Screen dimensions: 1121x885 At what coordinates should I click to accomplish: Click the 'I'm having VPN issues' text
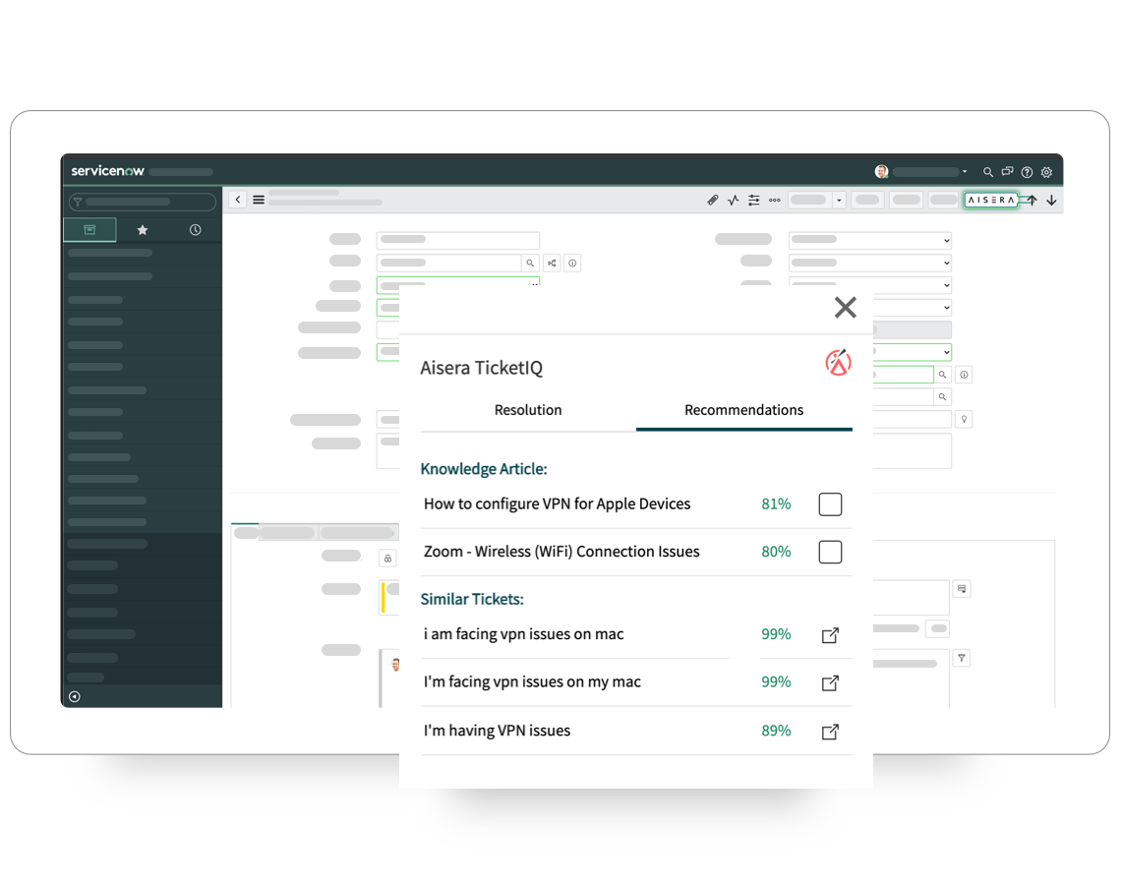tap(497, 731)
